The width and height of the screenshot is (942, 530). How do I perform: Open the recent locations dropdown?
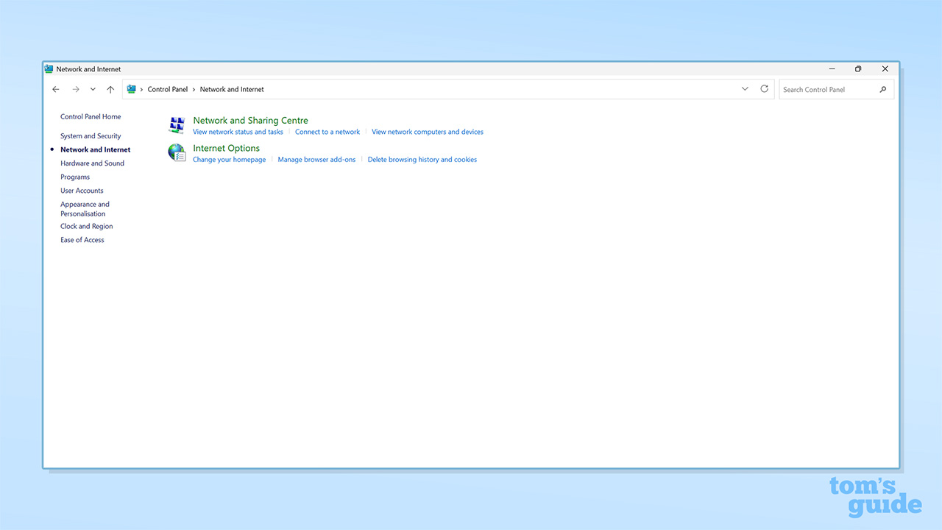click(x=93, y=90)
